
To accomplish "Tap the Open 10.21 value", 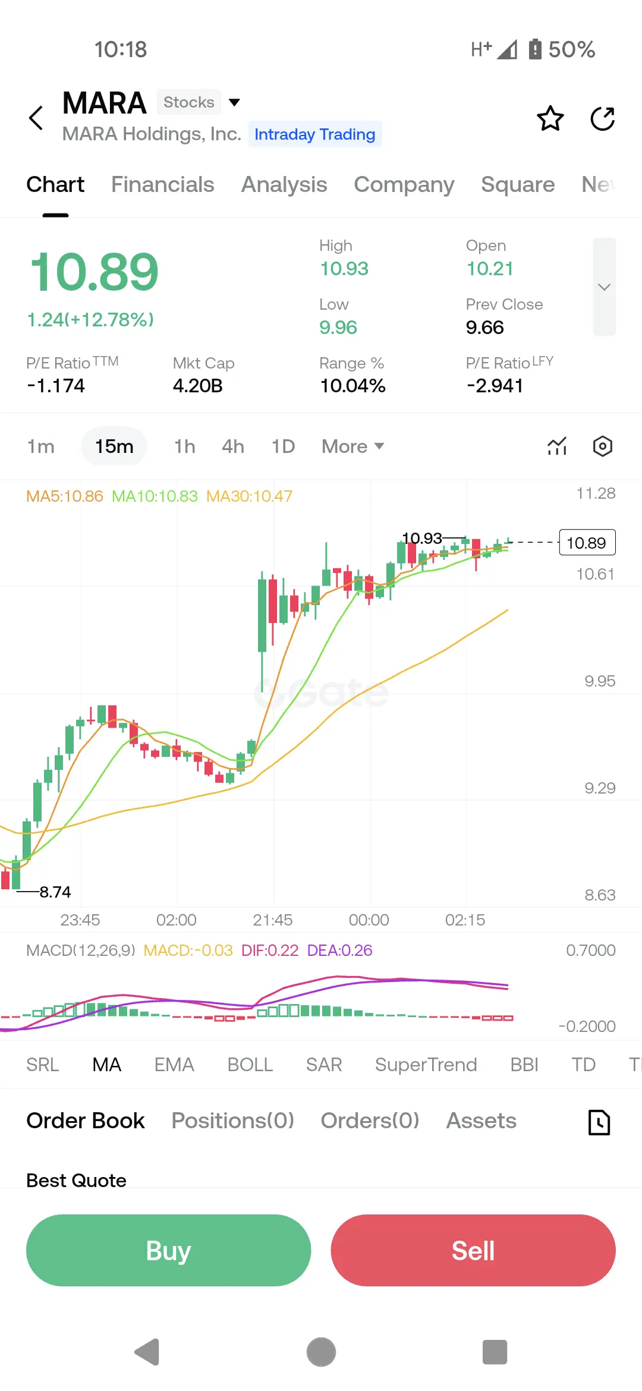I will [490, 269].
